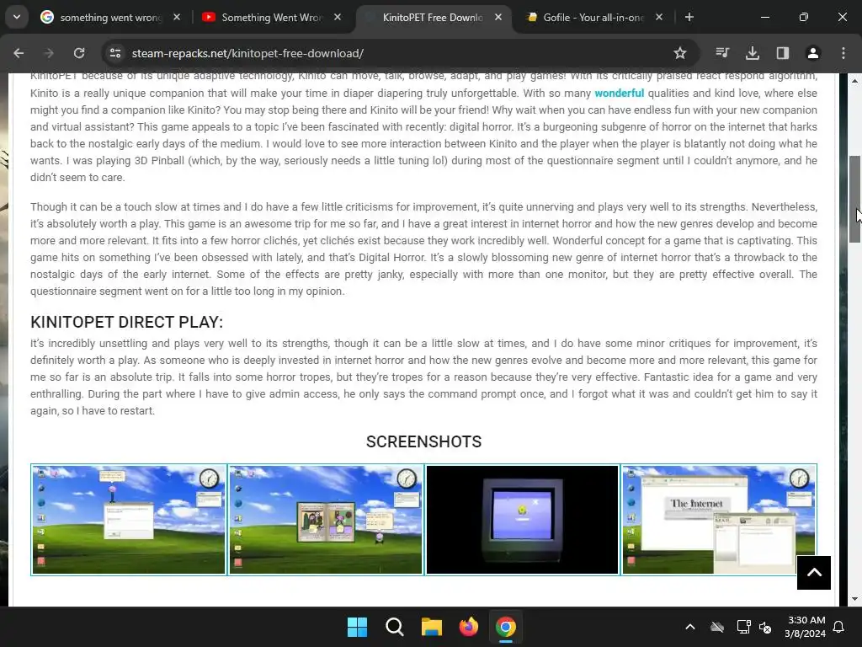Click the page scrollbar thumb
The image size is (862, 647).
click(854, 199)
